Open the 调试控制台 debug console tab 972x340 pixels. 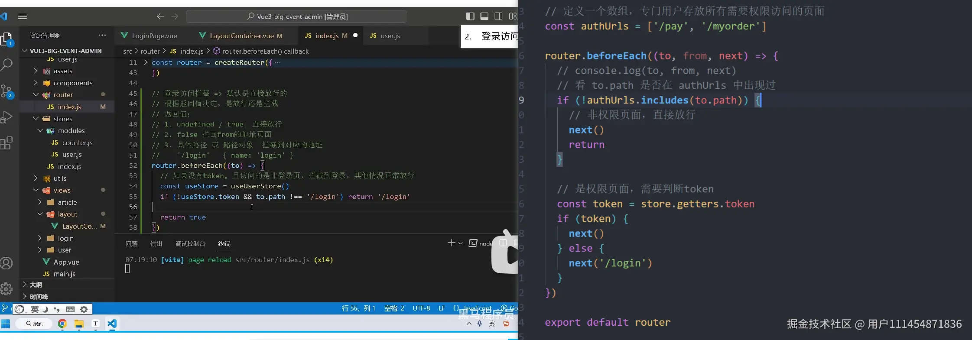[x=190, y=244]
